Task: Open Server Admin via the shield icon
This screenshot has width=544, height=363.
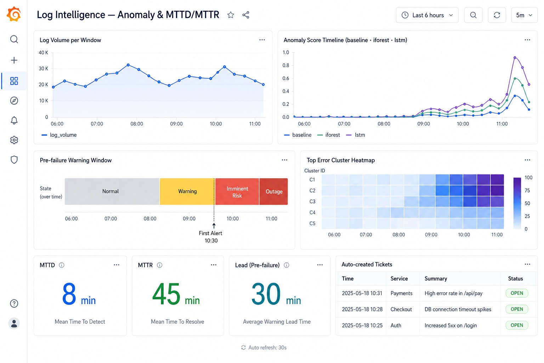Action: pos(14,160)
